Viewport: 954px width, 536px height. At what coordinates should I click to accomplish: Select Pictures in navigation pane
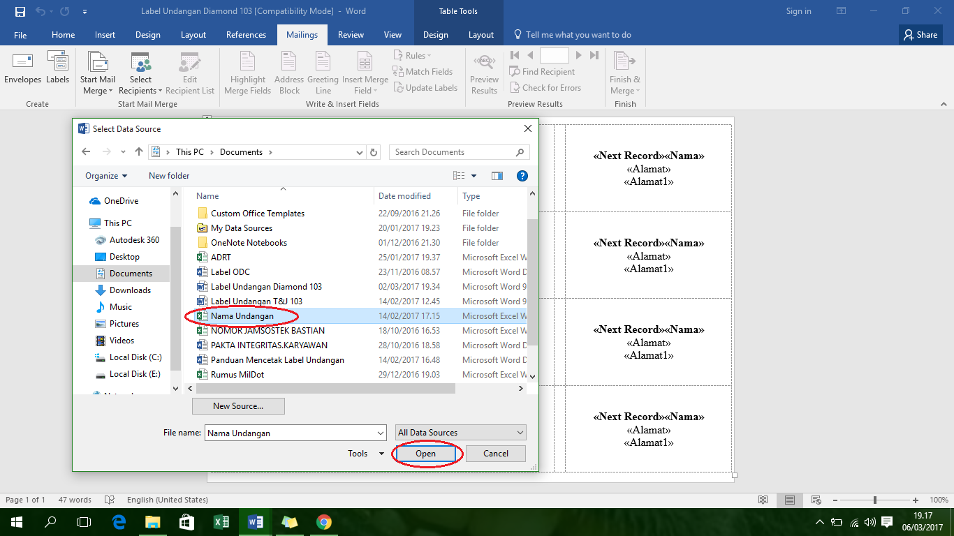[x=124, y=324]
